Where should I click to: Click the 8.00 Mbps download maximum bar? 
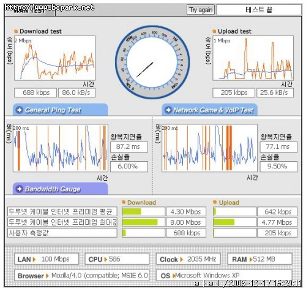point(143,222)
